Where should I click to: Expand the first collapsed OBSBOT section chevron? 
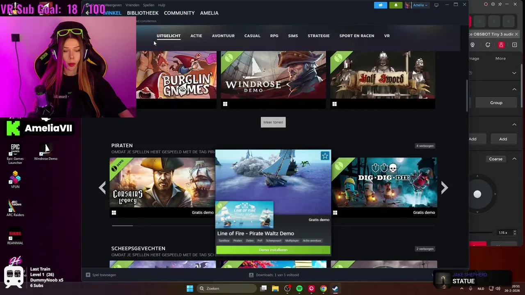(x=514, y=73)
